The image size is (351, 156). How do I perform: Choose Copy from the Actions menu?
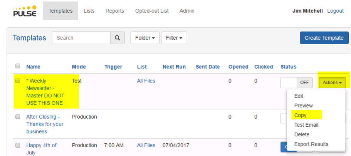[x=300, y=115]
